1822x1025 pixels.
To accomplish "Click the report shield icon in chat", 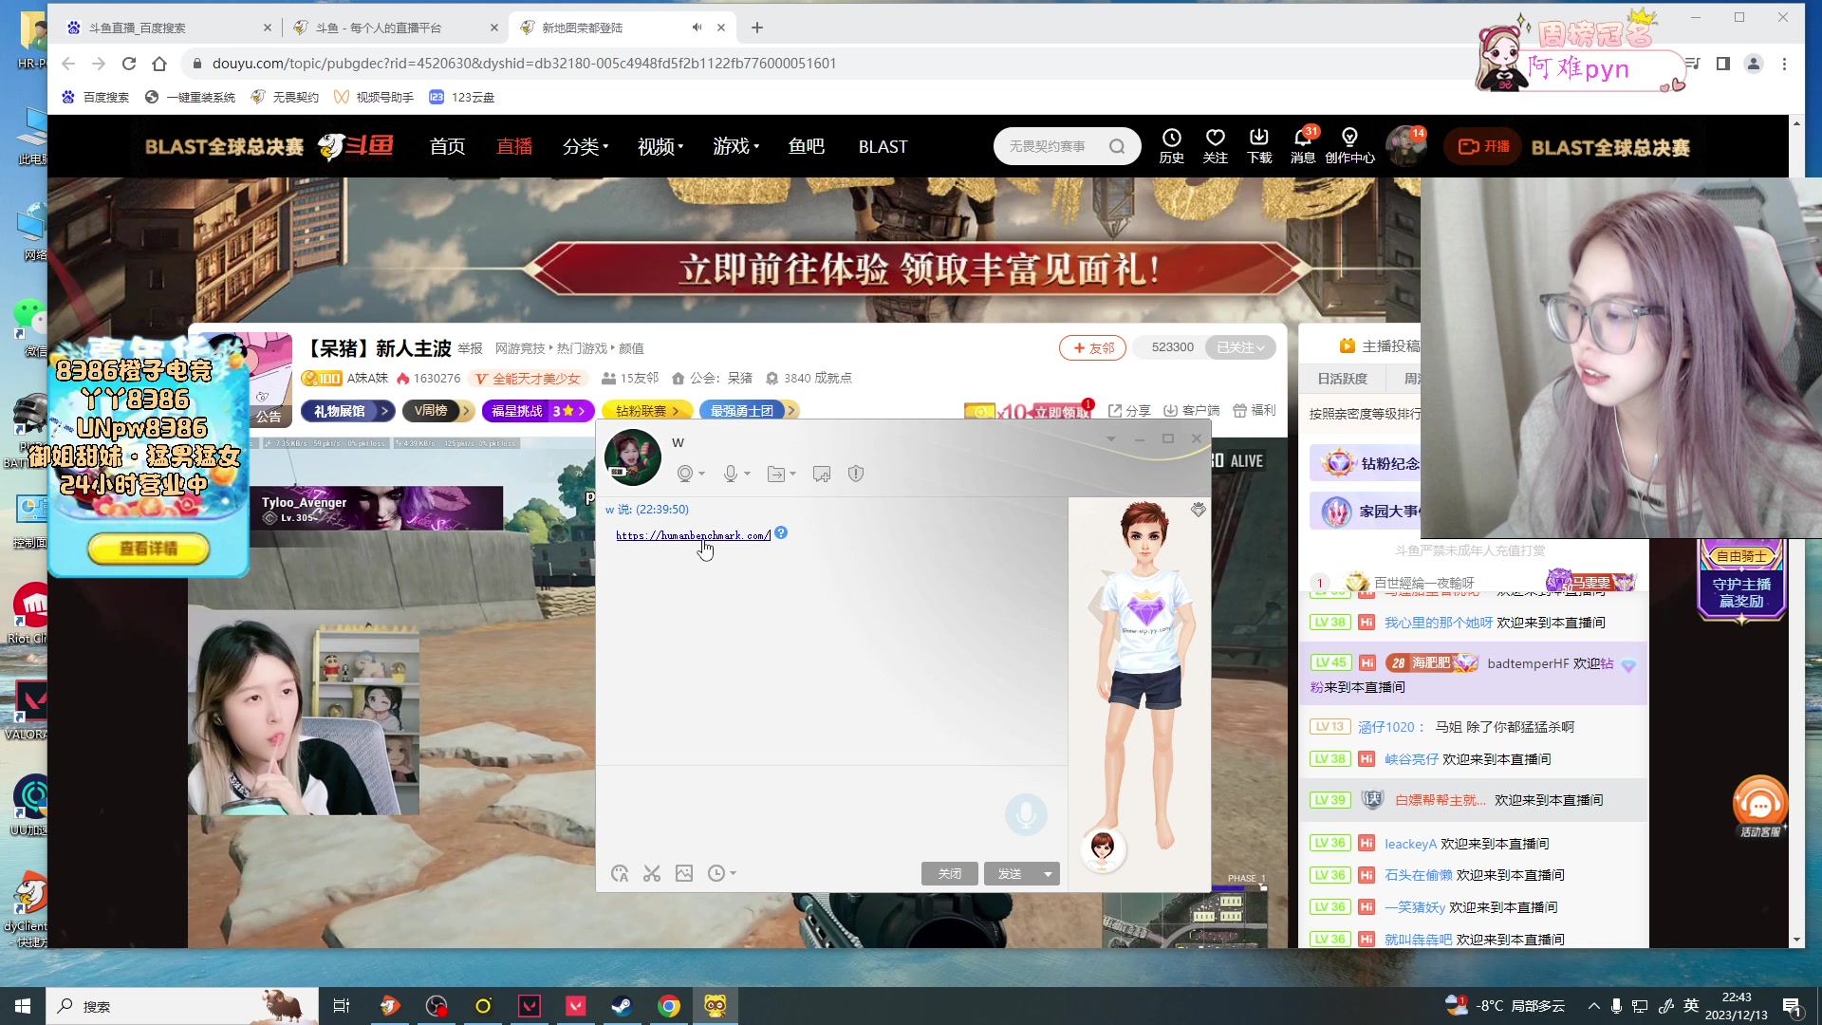I will point(856,474).
